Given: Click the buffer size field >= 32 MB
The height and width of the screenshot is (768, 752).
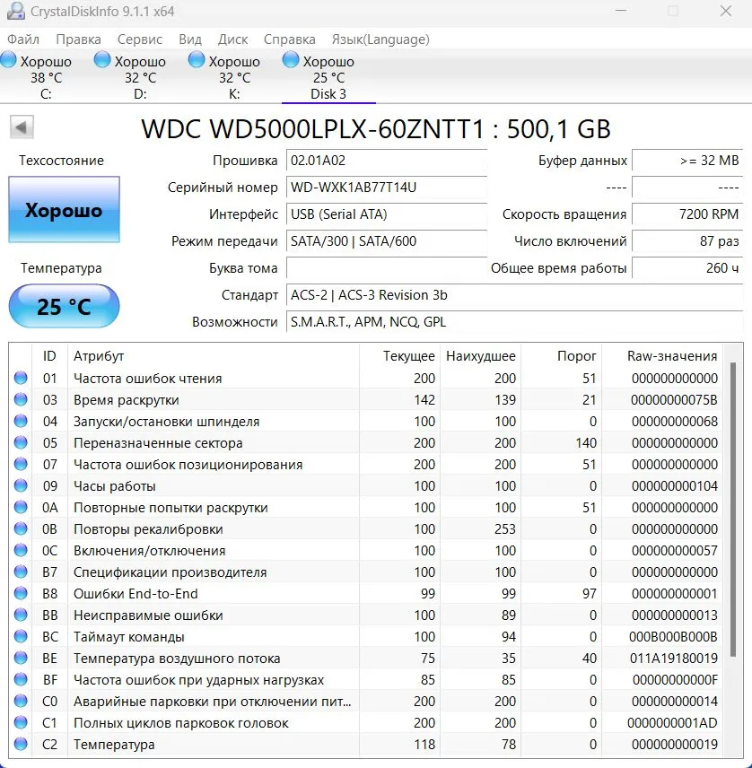Looking at the screenshot, I should [x=687, y=161].
